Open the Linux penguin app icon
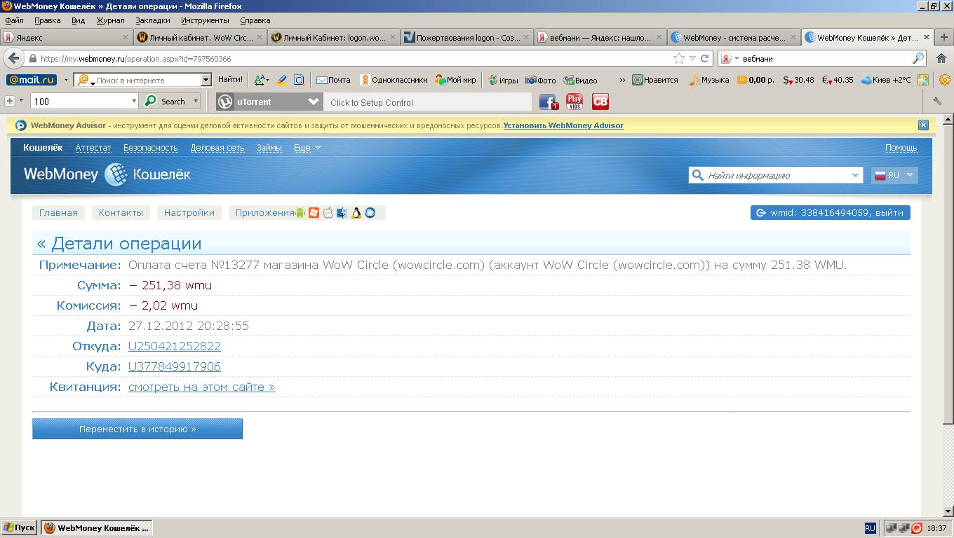 click(x=356, y=213)
